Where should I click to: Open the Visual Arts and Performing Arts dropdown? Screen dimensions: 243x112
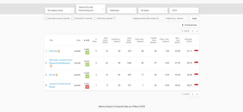point(91,9)
